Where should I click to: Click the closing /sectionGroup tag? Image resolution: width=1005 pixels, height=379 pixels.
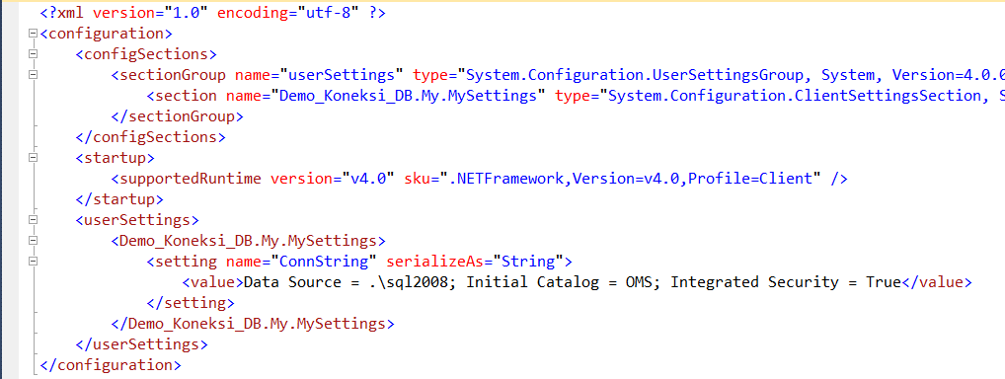(178, 116)
